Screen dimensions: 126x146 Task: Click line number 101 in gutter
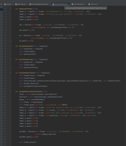pos(5,92)
